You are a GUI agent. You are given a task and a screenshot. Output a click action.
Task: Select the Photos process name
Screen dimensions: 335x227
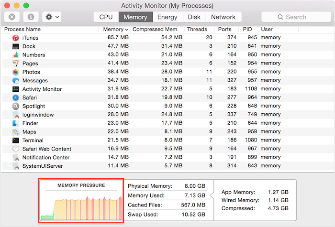pyautogui.click(x=31, y=72)
